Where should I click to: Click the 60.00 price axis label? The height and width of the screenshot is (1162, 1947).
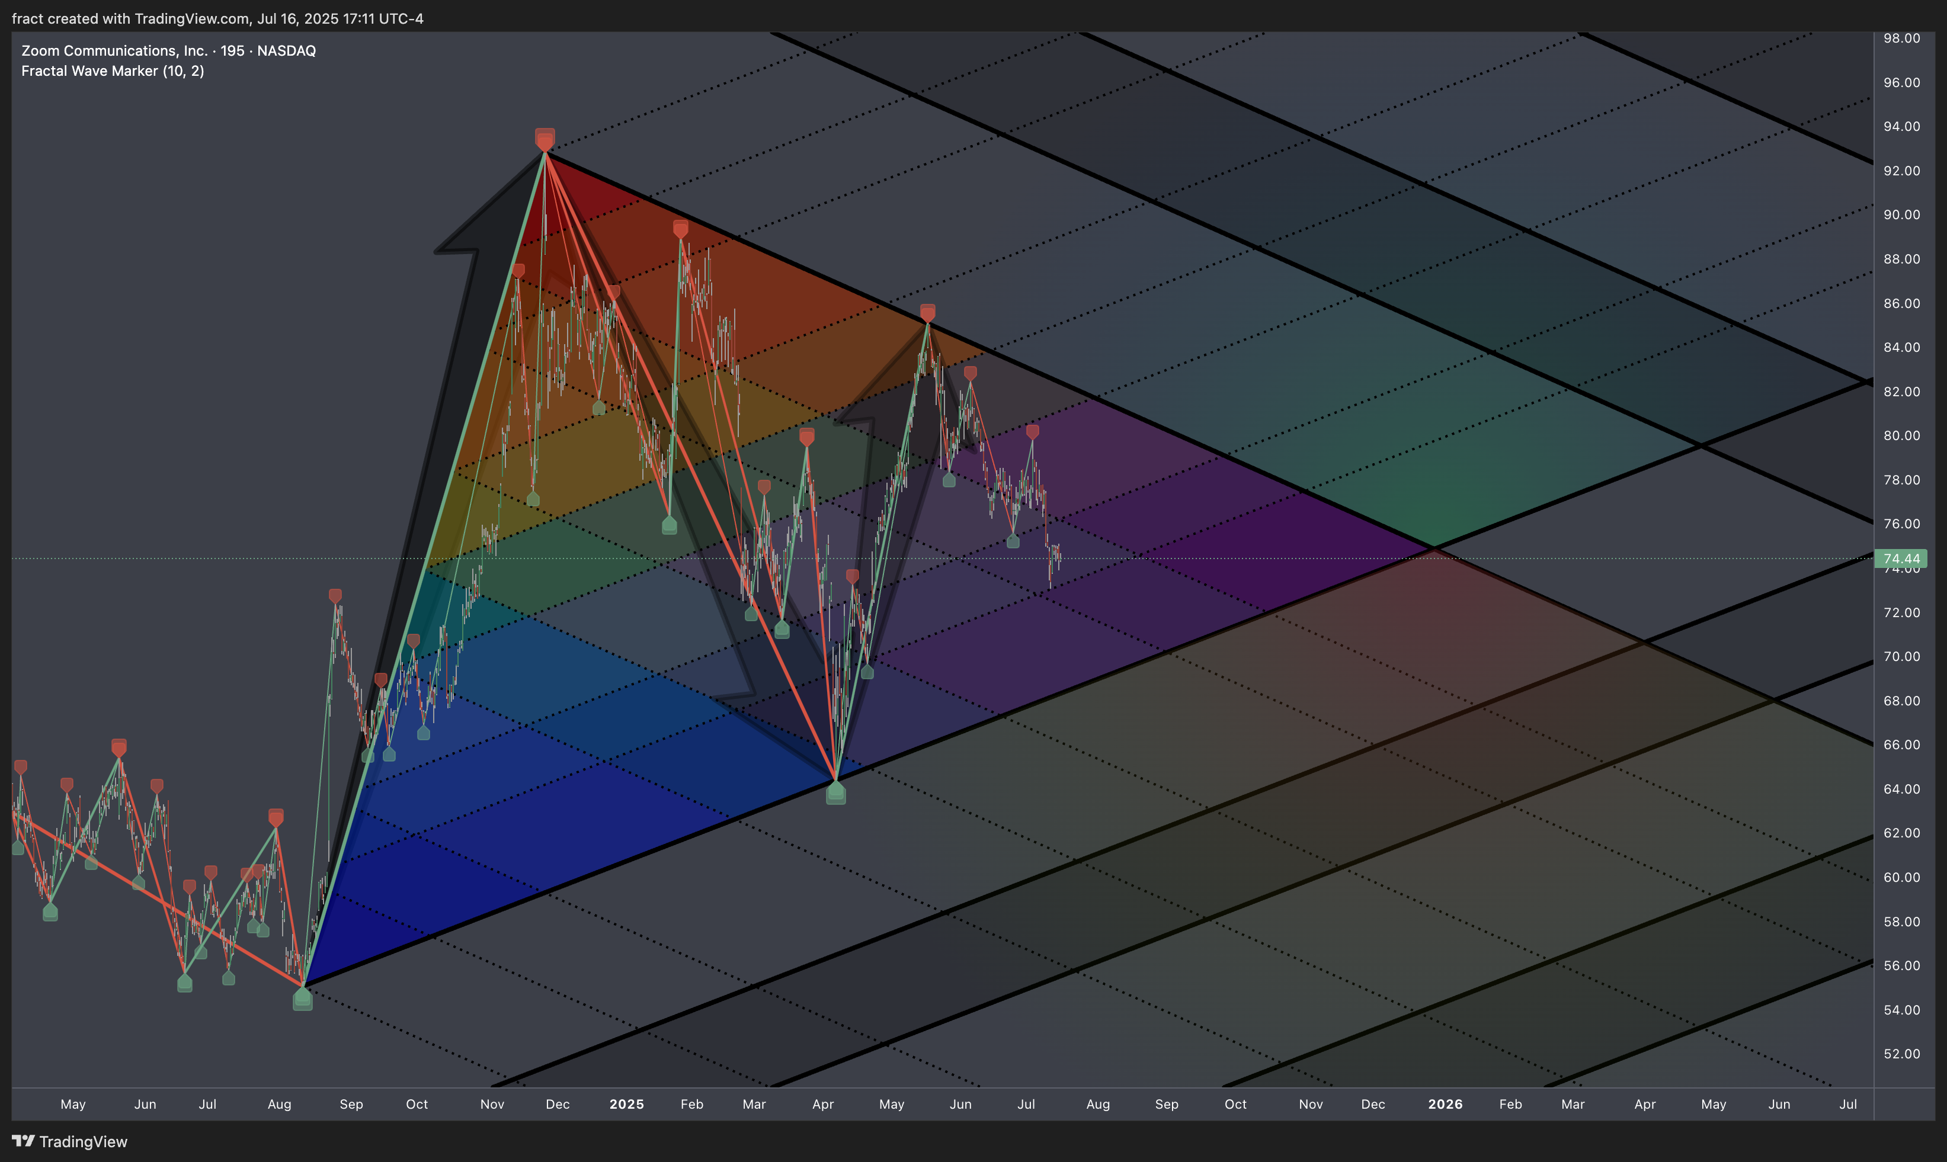1901,877
